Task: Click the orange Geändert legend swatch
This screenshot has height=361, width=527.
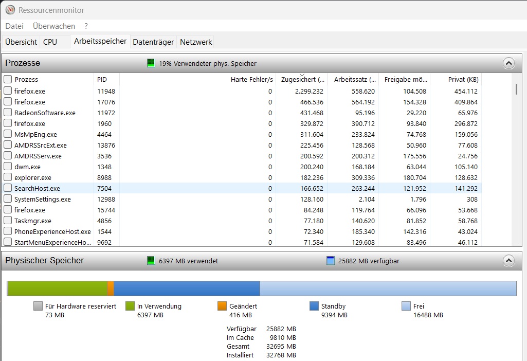Action: click(x=222, y=306)
